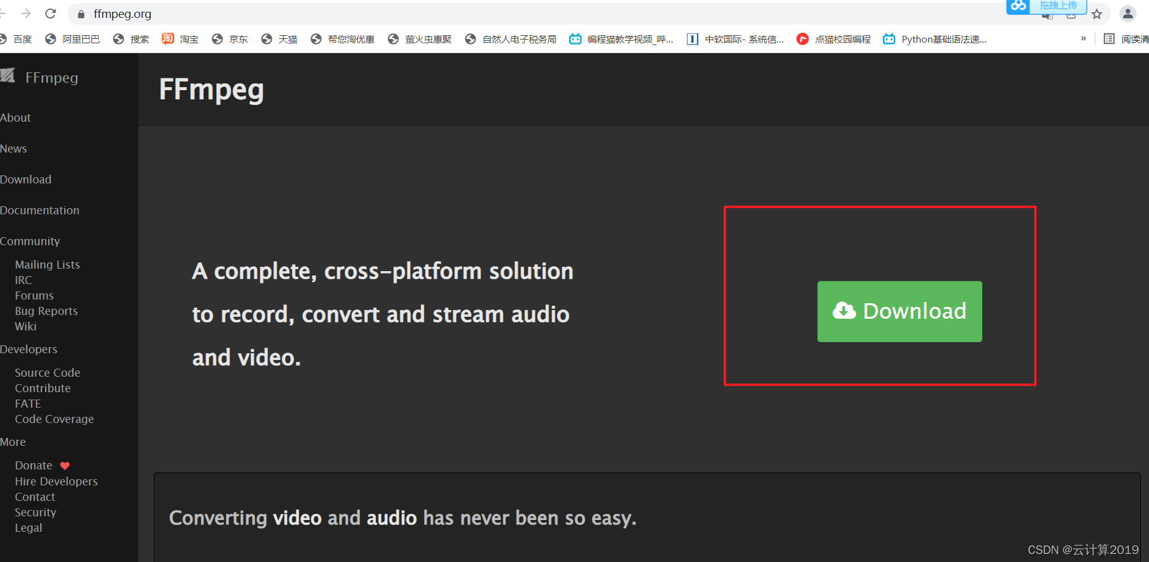Open the 阿里巴巴 bookmark
Screen dimensions: 1149x562
click(x=72, y=39)
